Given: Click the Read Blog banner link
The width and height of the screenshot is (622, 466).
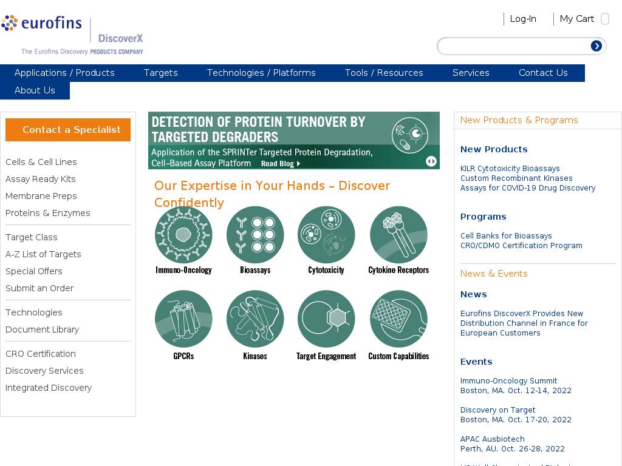Looking at the screenshot, I should coord(280,164).
